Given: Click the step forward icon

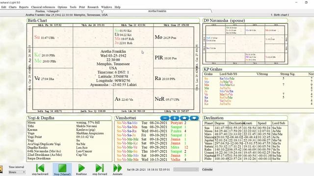Looking at the screenshot, I should (100, 168).
